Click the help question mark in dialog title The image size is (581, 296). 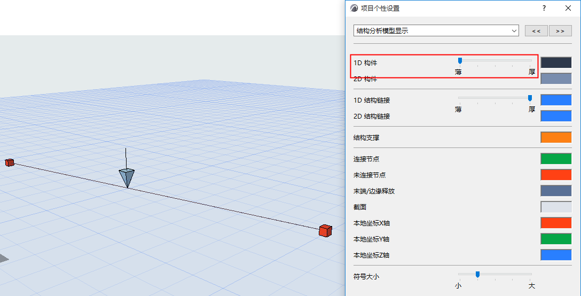click(x=544, y=8)
